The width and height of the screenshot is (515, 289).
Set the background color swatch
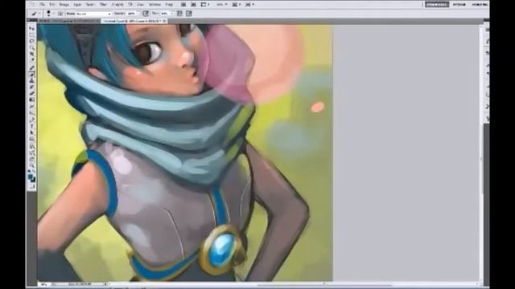(x=34, y=180)
